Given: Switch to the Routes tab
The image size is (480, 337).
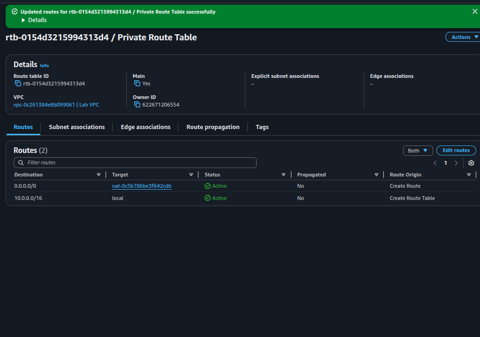Looking at the screenshot, I should point(23,127).
